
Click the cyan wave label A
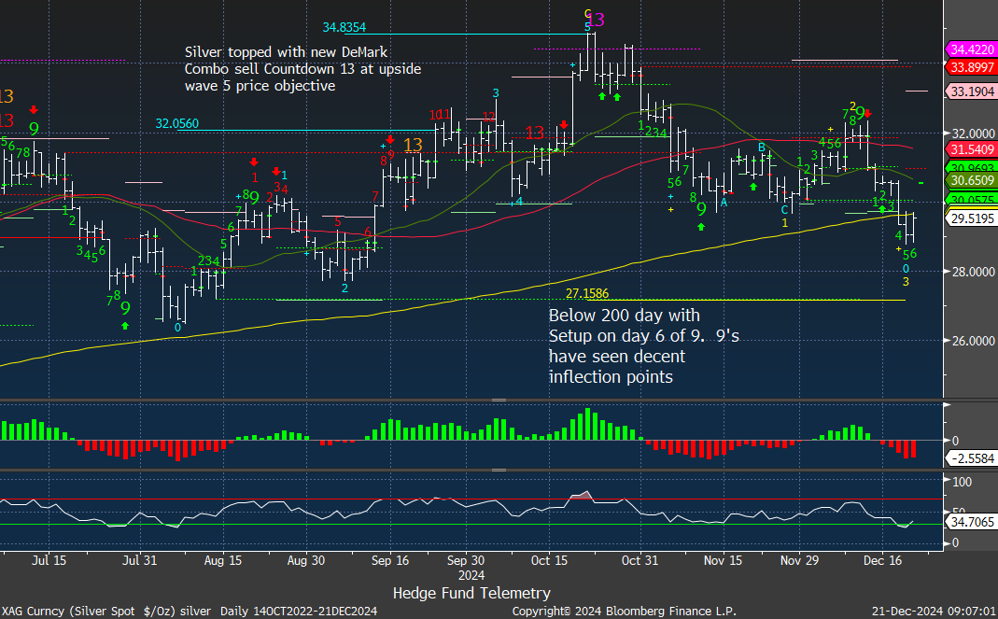(x=724, y=203)
